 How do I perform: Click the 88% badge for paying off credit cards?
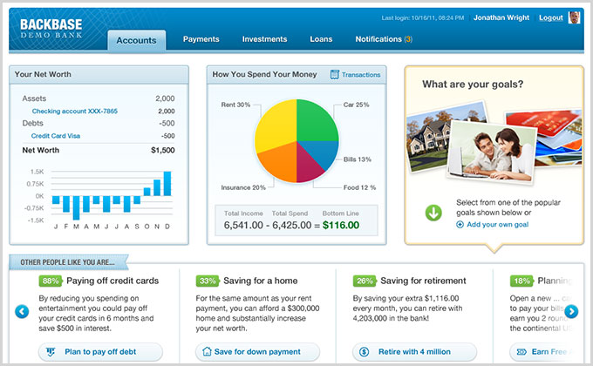point(51,281)
